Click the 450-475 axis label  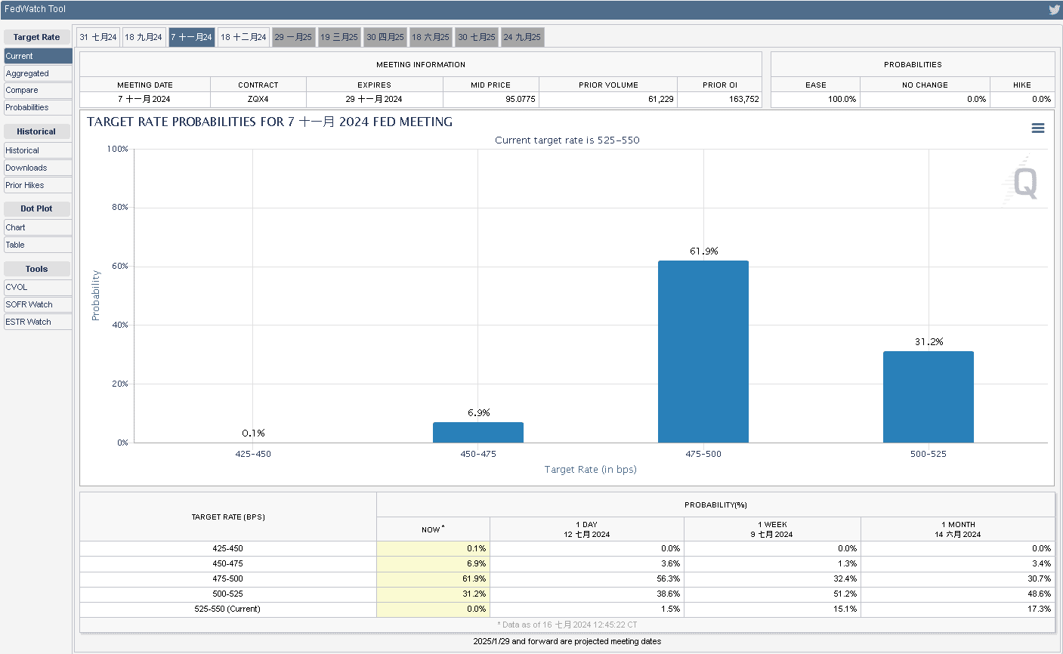(478, 454)
